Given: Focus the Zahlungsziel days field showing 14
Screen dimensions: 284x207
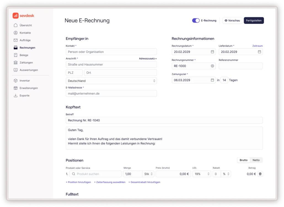Looking at the screenshot, I should (224, 80).
